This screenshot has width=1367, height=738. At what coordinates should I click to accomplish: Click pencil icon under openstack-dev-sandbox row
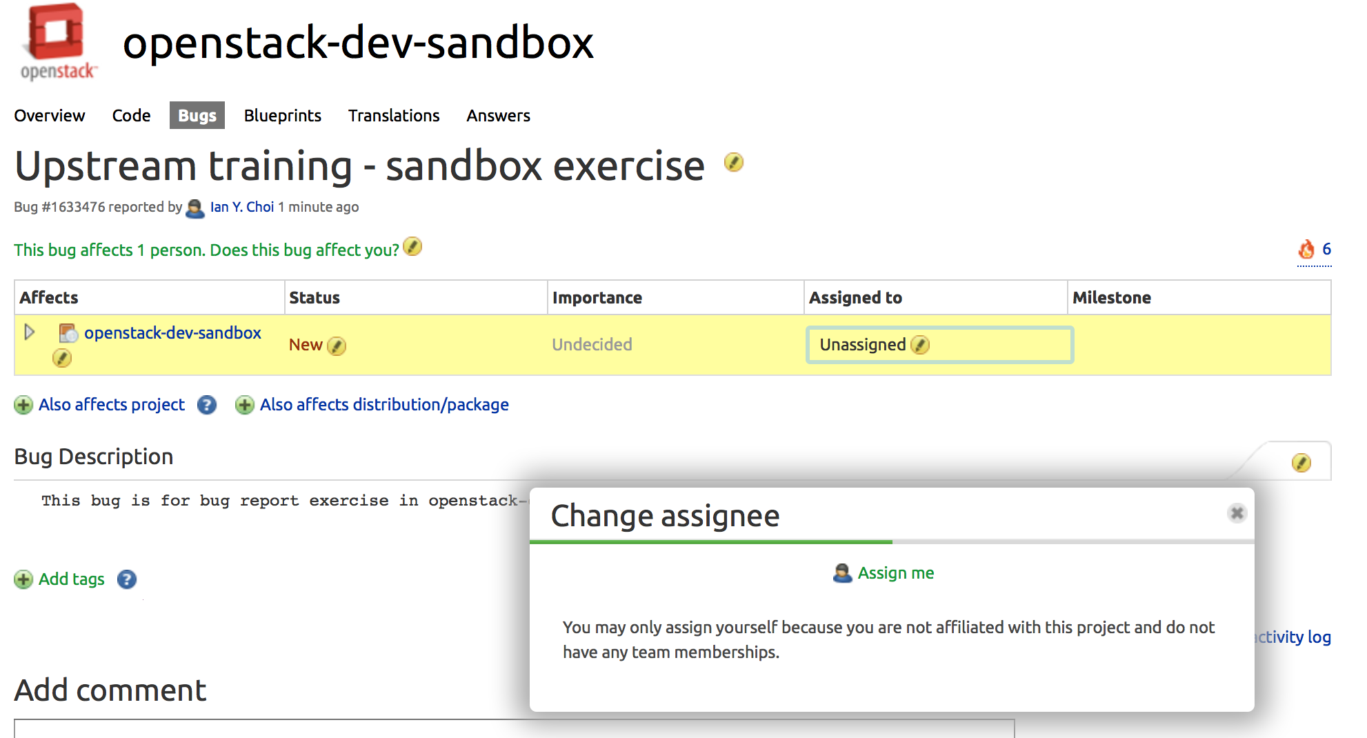coord(62,358)
